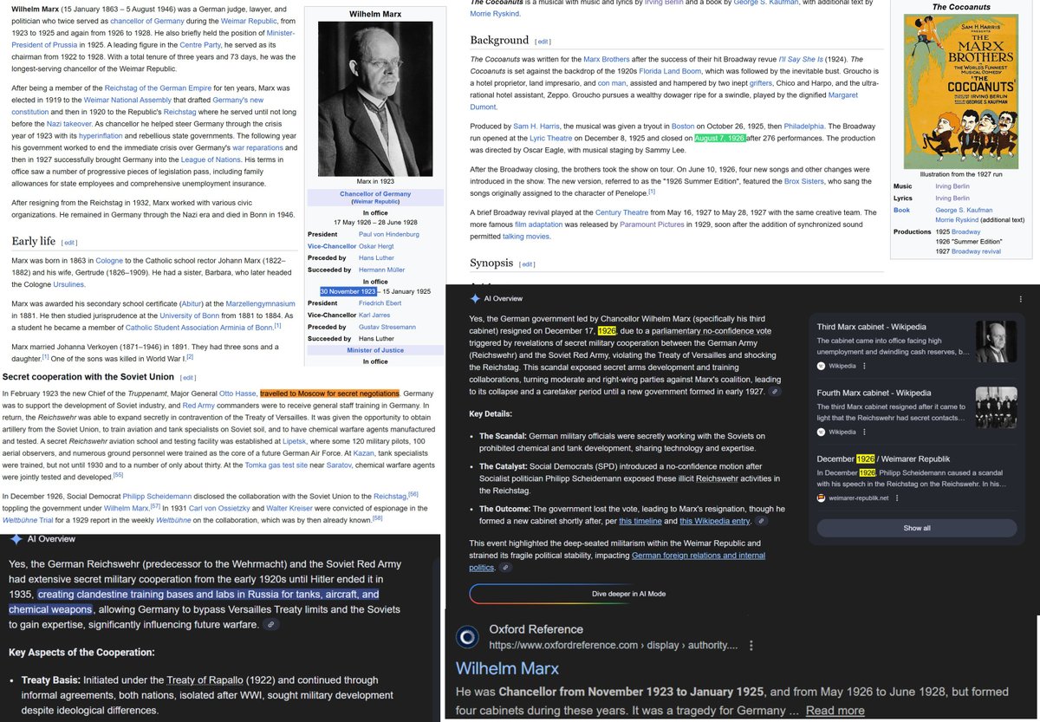Click the Oxford Reference site favicon
The width and height of the screenshot is (1040, 722).
click(468, 637)
